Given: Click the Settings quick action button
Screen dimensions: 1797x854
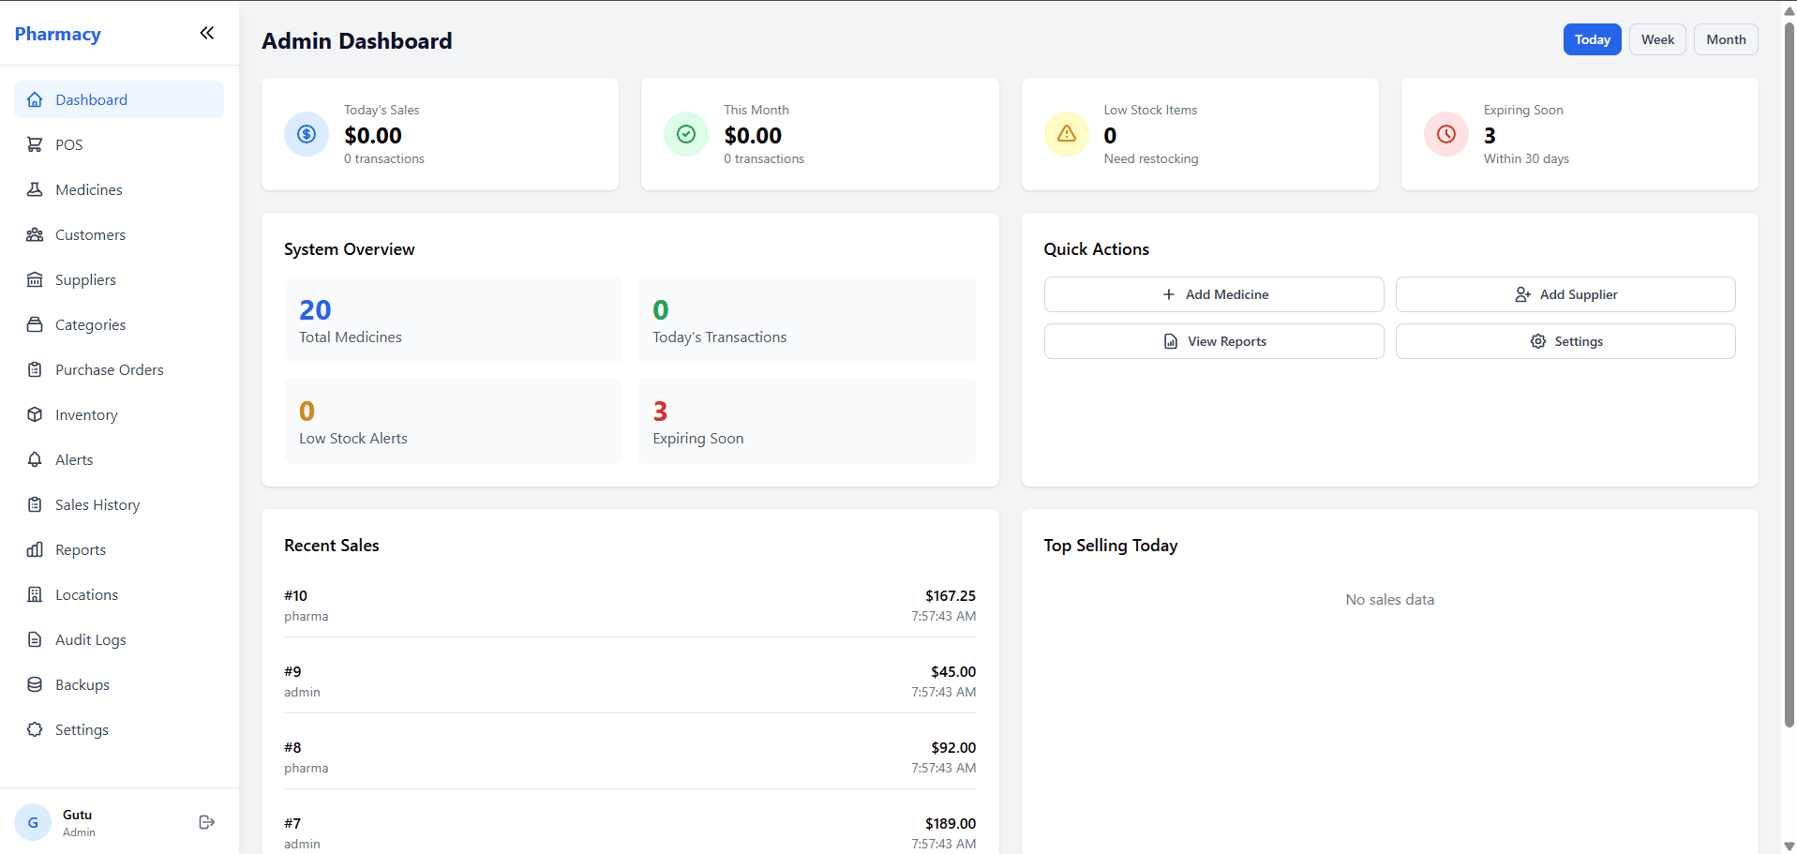Looking at the screenshot, I should 1565,341.
